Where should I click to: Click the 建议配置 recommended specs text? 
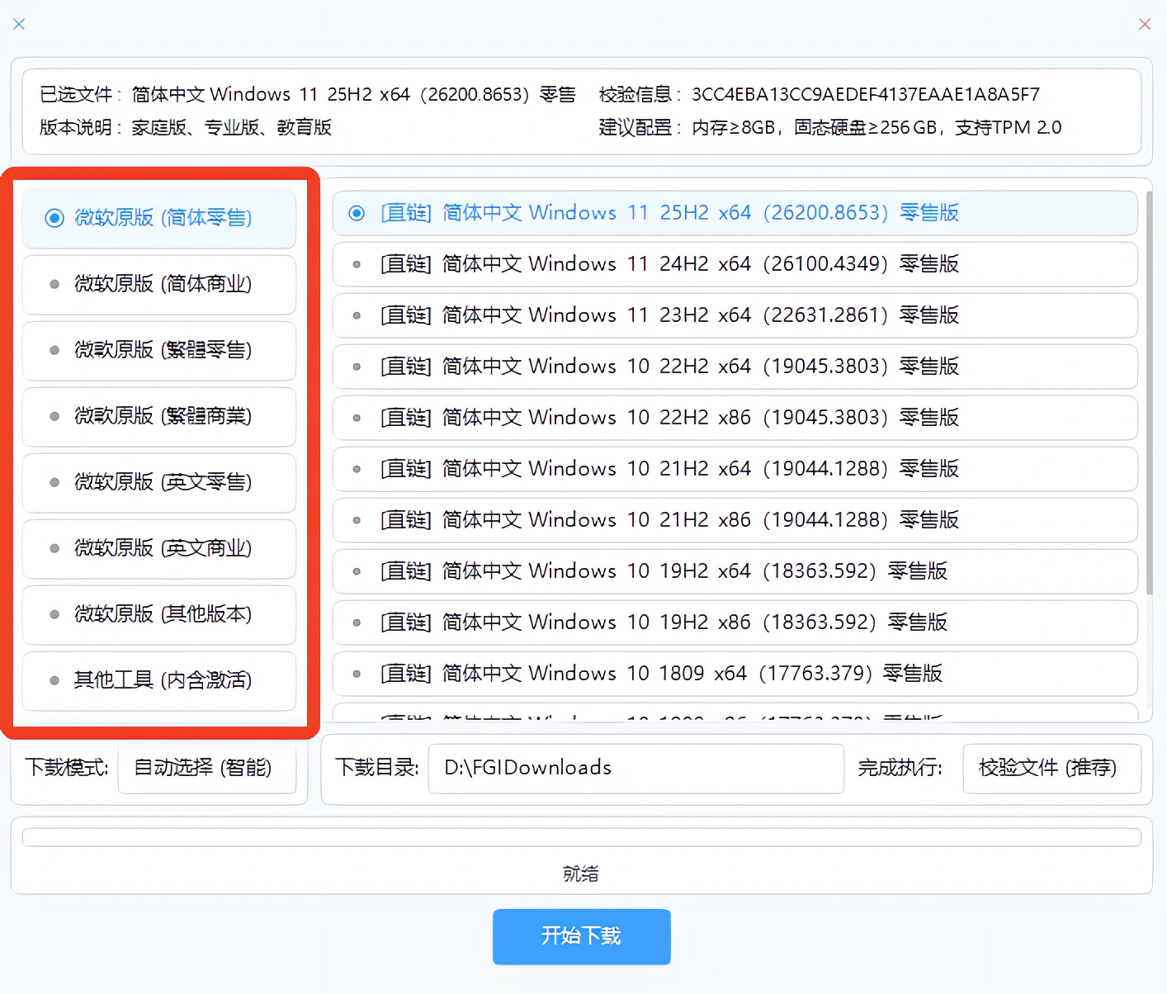click(x=876, y=128)
